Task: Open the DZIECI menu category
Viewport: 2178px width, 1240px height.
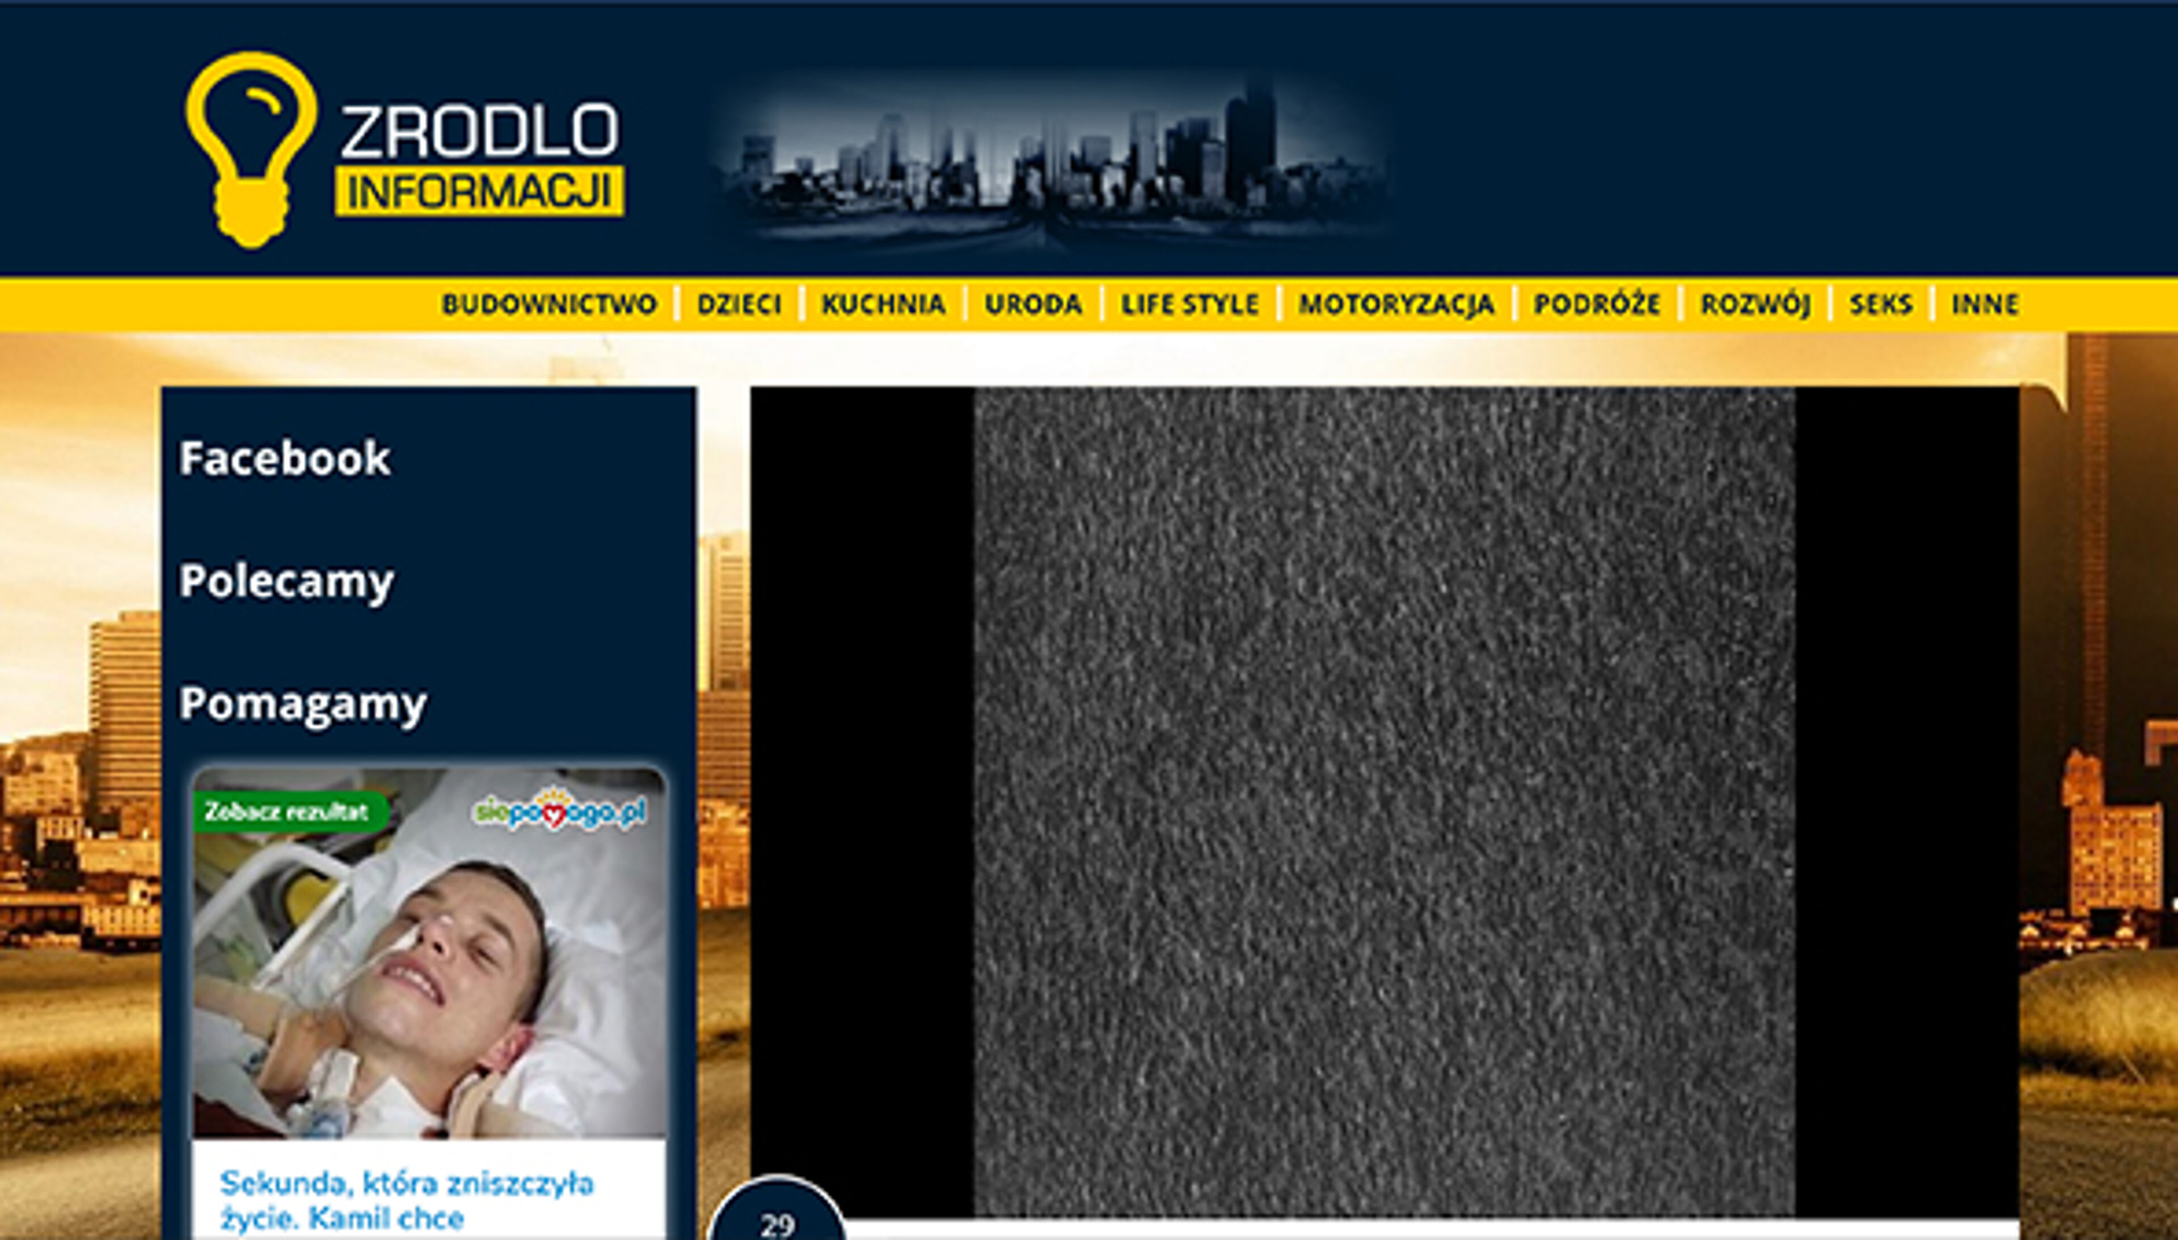Action: click(739, 304)
